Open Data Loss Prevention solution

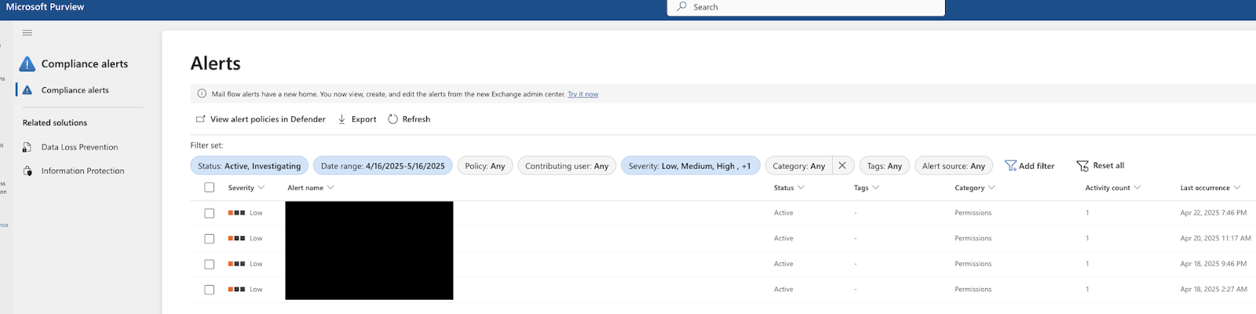(x=79, y=148)
